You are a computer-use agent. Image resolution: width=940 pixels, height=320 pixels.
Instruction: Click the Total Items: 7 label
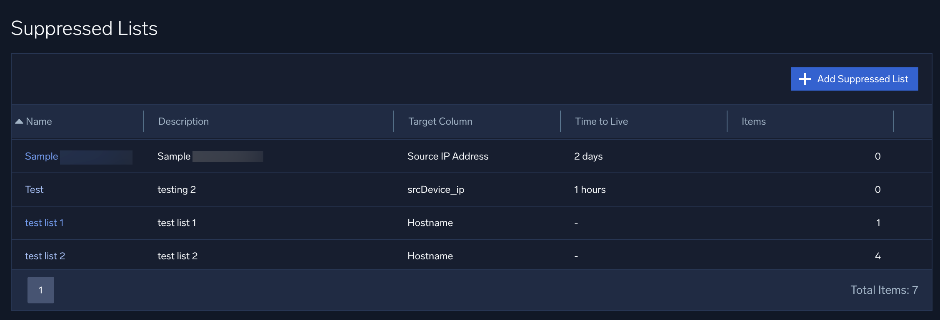pyautogui.click(x=884, y=290)
